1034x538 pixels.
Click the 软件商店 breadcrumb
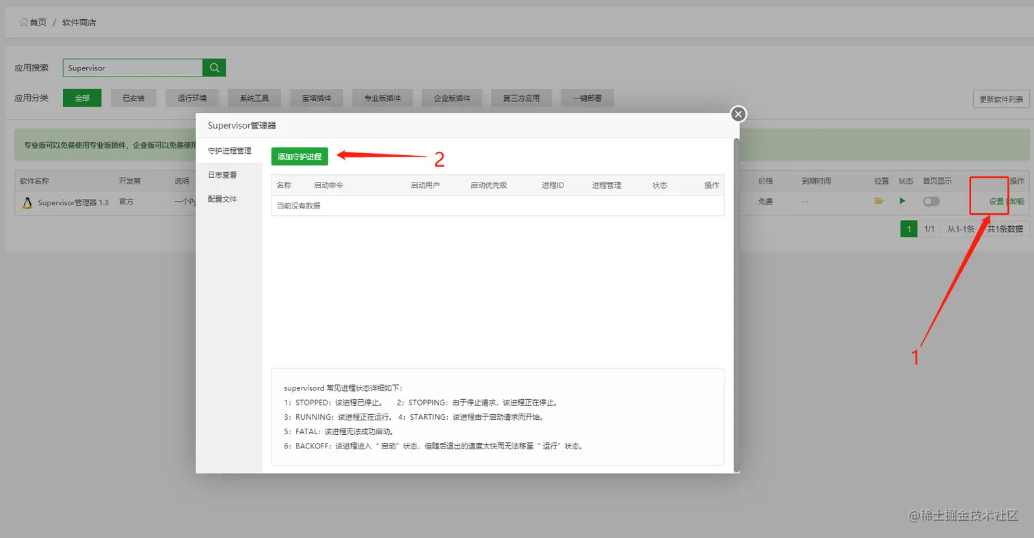79,22
